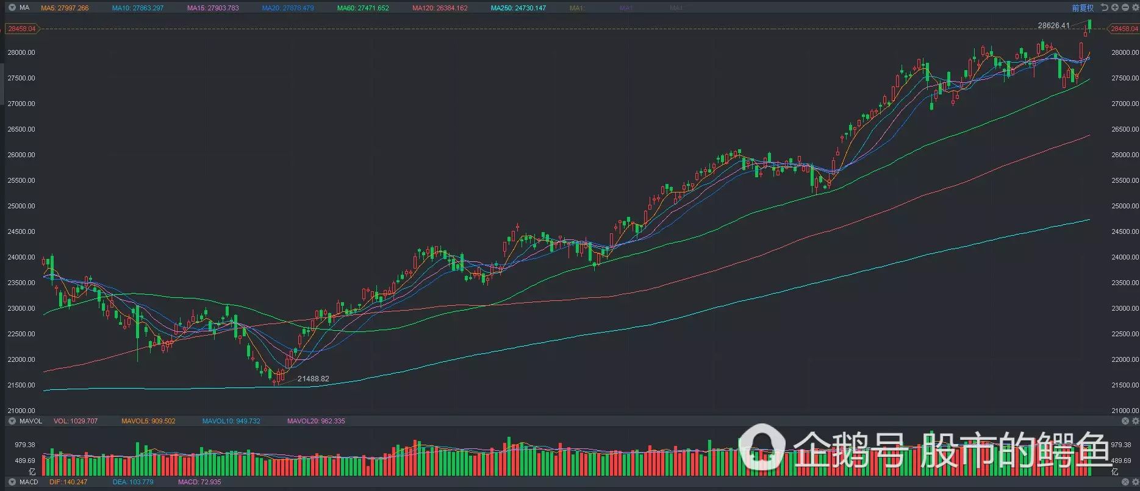Toggle the MA250 moving average label
The height and width of the screenshot is (491, 1140).
coord(518,8)
